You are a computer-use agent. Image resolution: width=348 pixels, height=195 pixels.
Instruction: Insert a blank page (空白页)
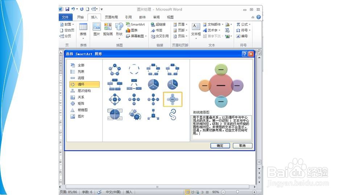pos(67,30)
